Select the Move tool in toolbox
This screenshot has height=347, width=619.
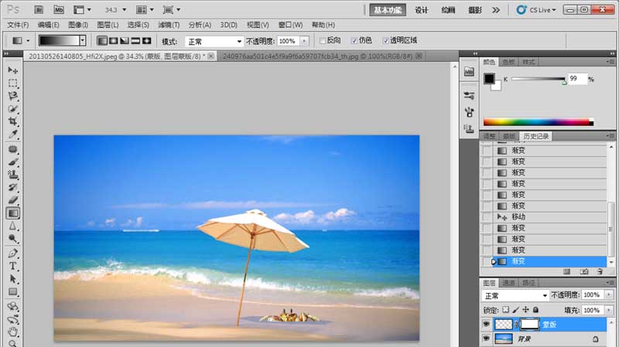click(x=12, y=70)
